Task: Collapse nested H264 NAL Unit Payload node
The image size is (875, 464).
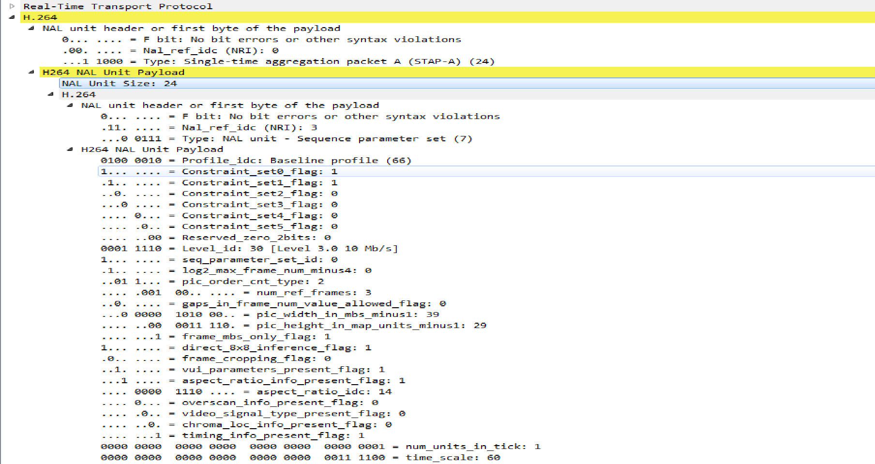Action: 70,150
